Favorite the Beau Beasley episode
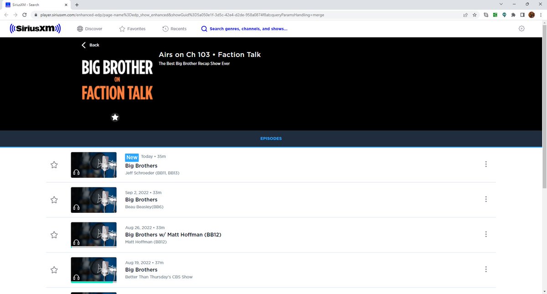This screenshot has height=294, width=547. tap(54, 200)
